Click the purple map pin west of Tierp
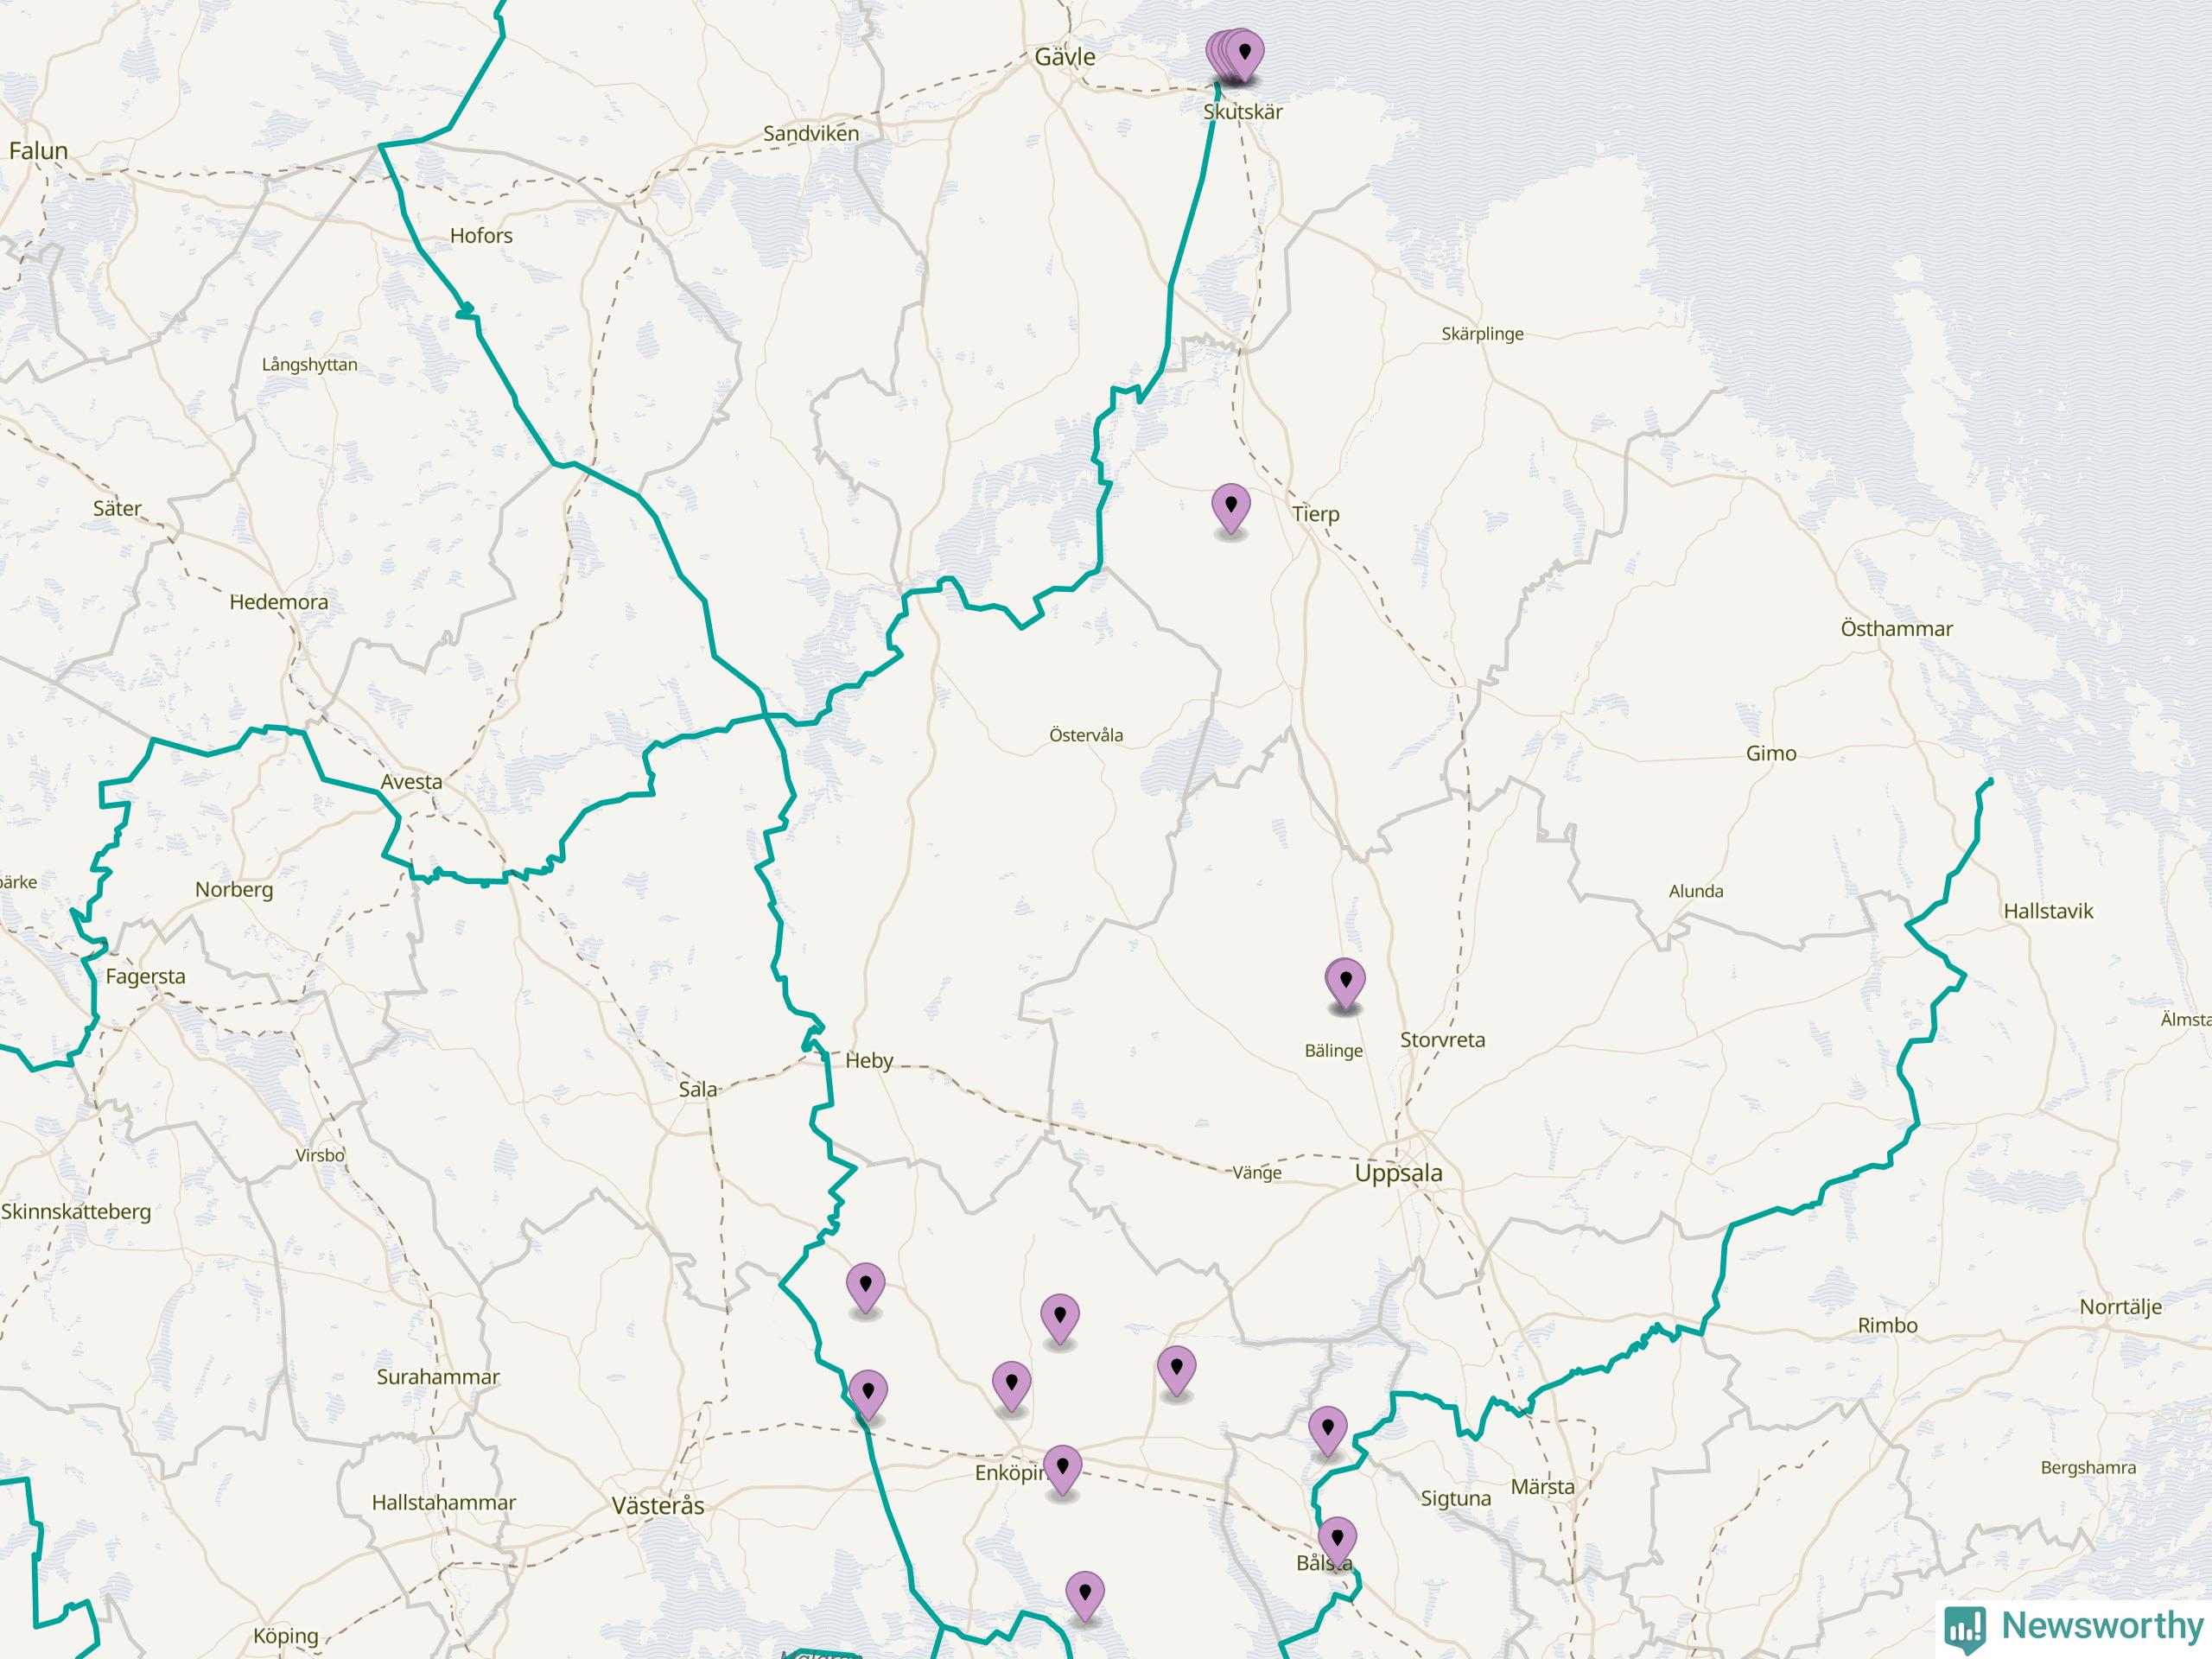Screen dimensions: 2212x1659 [x=1231, y=509]
